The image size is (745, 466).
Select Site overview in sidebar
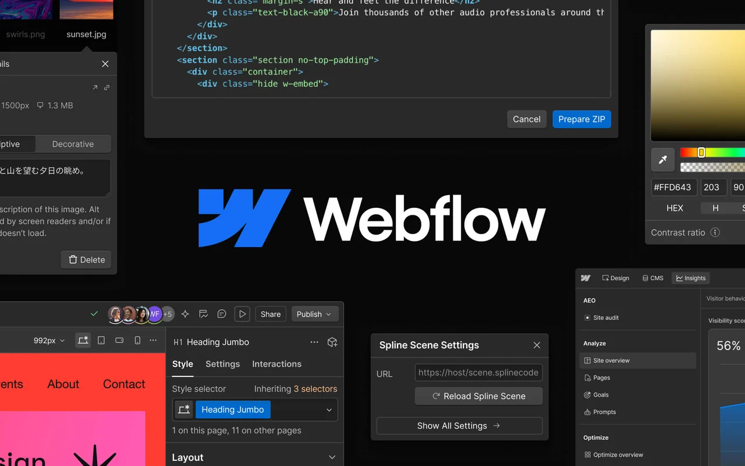tap(638, 361)
